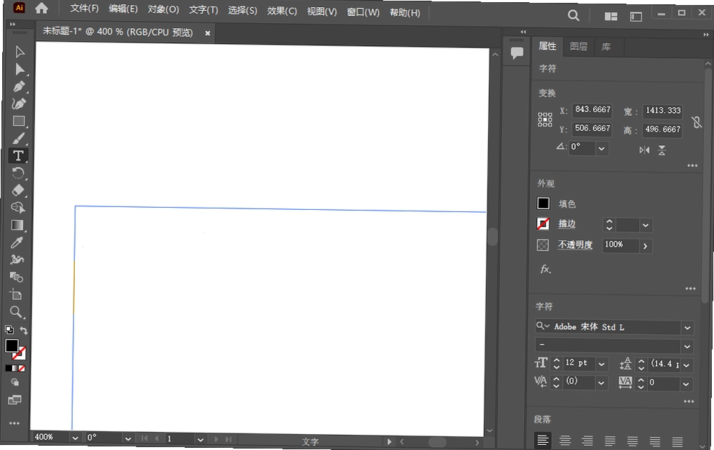Select the Rectangle tool
714x450 pixels.
pos(19,121)
